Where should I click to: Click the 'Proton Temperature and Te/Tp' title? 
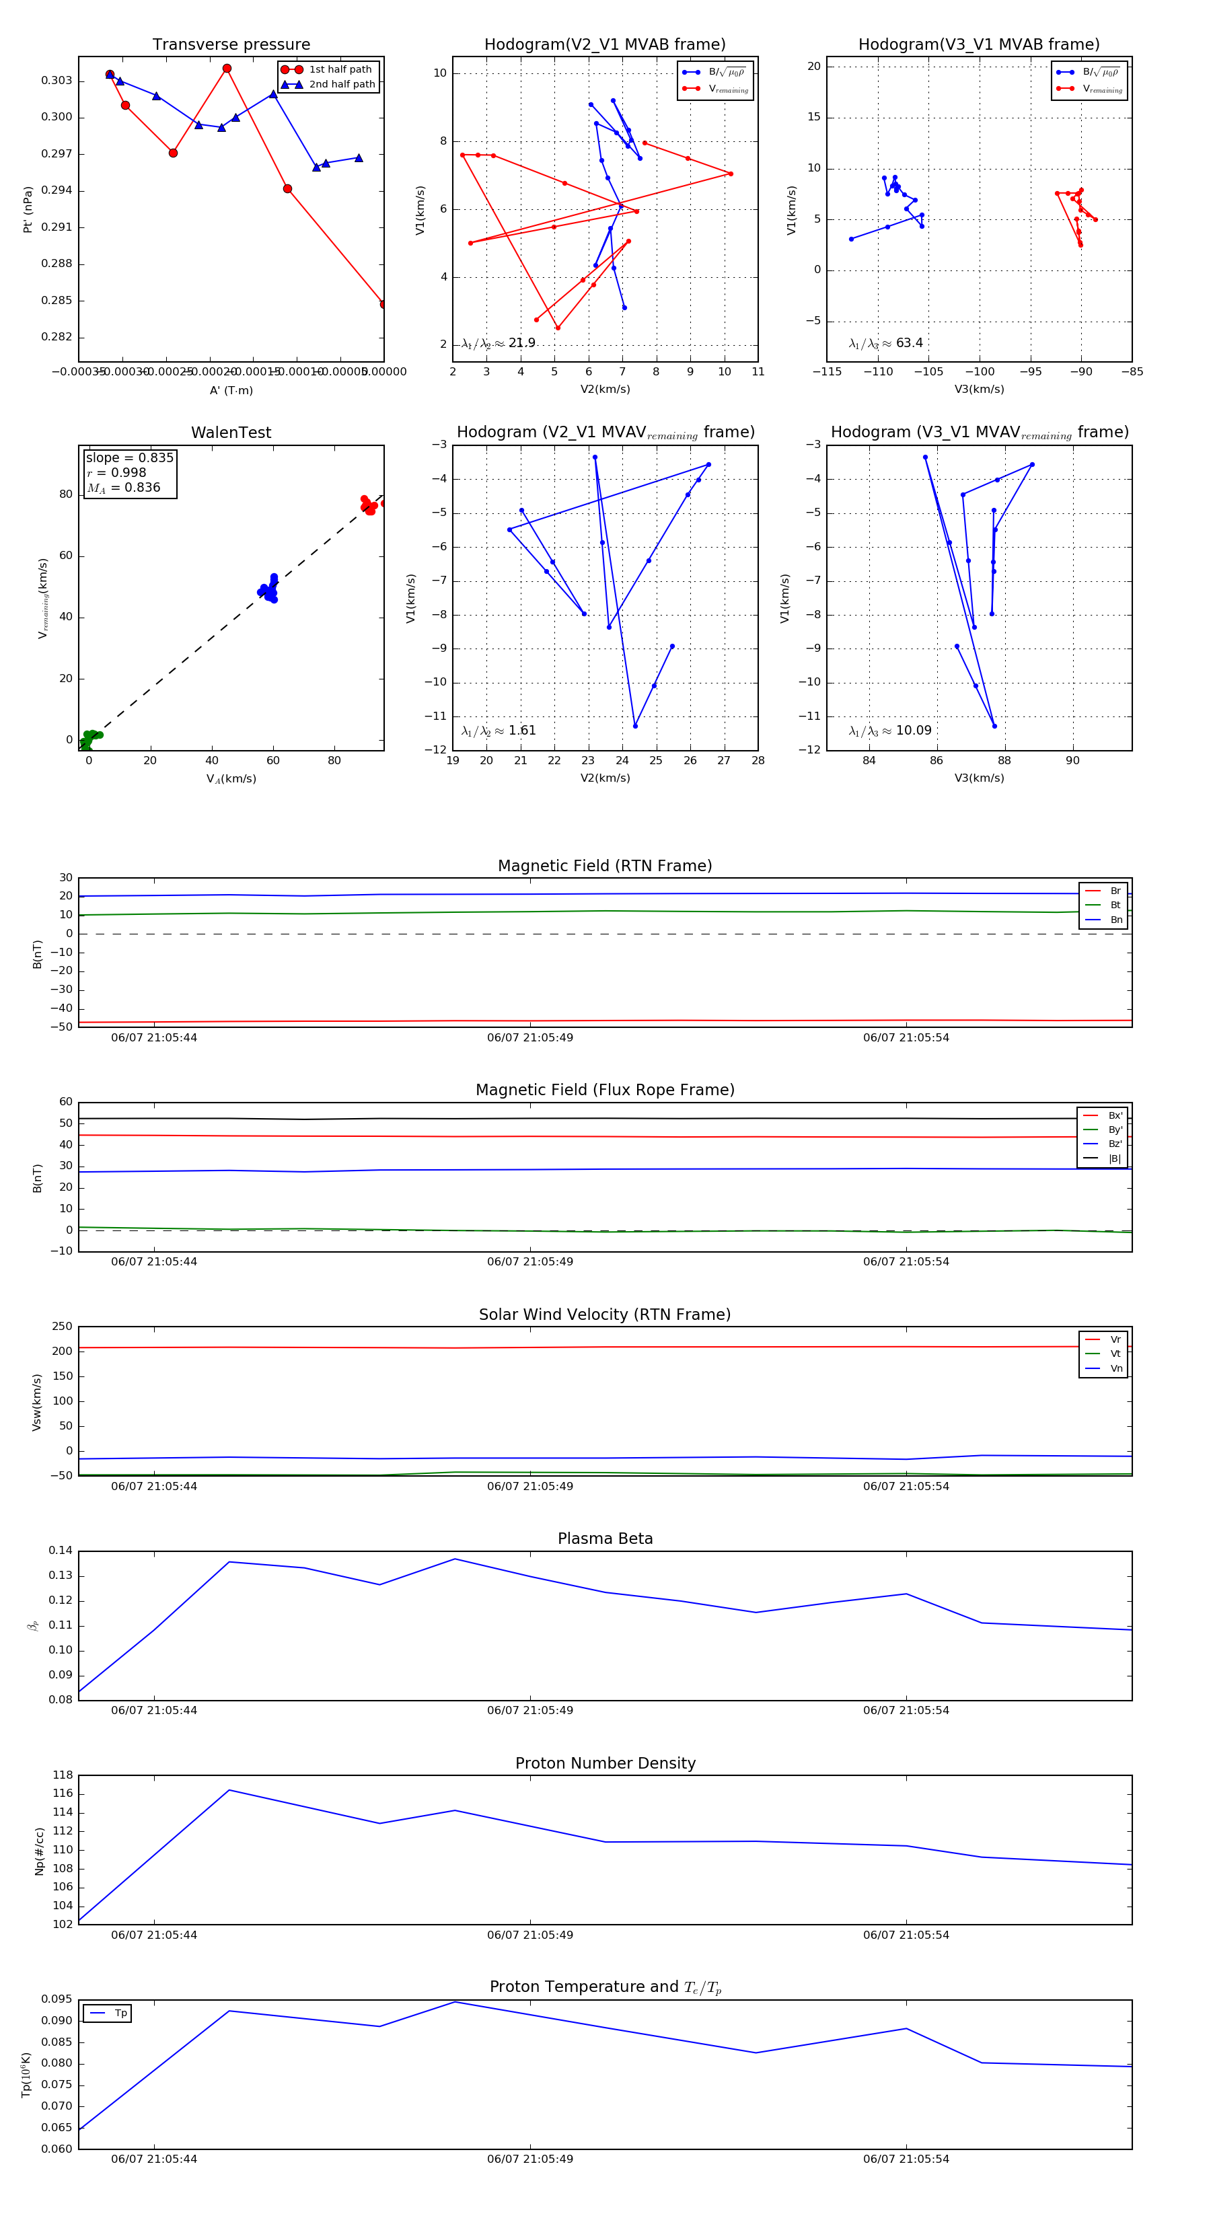coord(605,1987)
